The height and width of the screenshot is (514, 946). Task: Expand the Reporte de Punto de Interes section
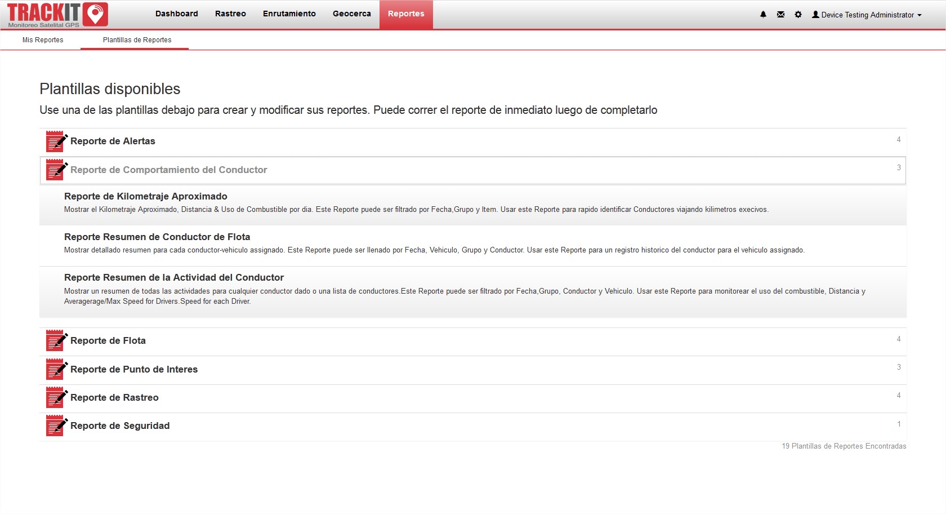(x=134, y=370)
